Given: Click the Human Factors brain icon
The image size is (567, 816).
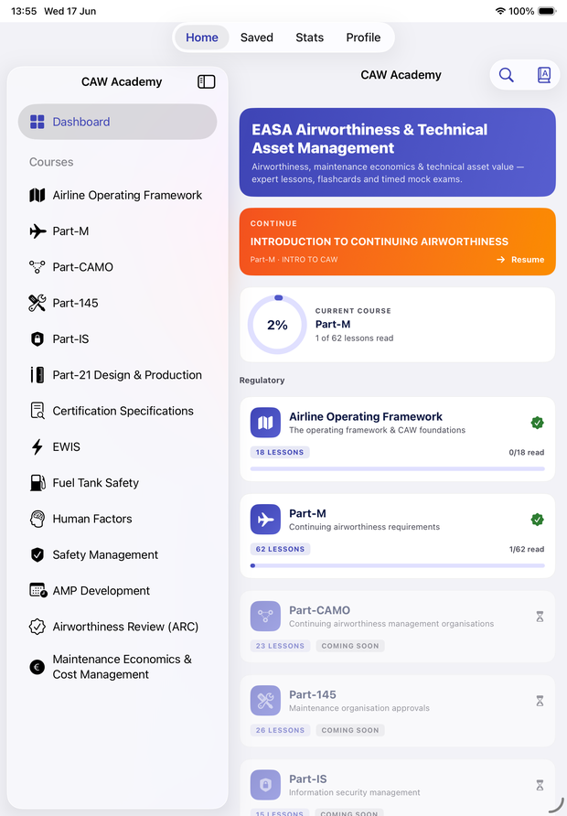Looking at the screenshot, I should [37, 519].
